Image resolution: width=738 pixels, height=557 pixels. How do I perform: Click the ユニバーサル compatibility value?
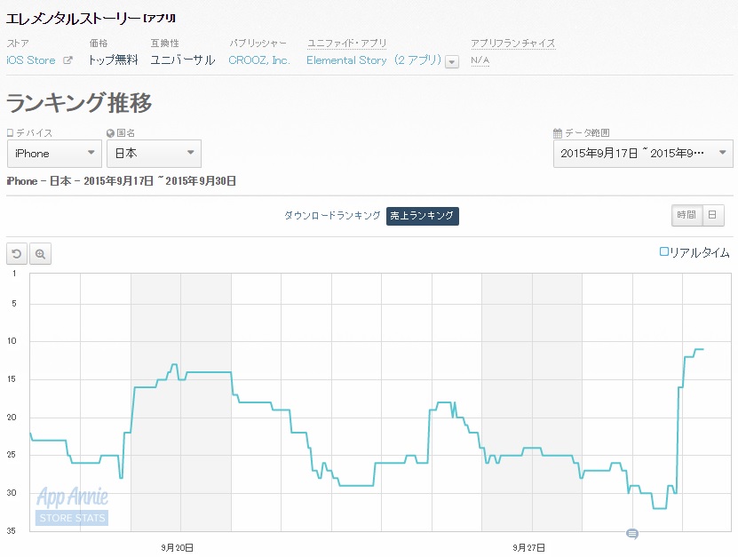coord(183,60)
